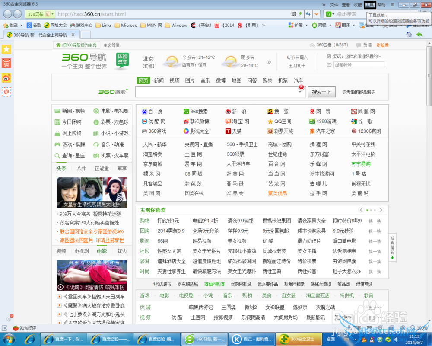Expand the search box suggestion dropdown arrow
This screenshot has width=432, height=346.
(299, 92)
